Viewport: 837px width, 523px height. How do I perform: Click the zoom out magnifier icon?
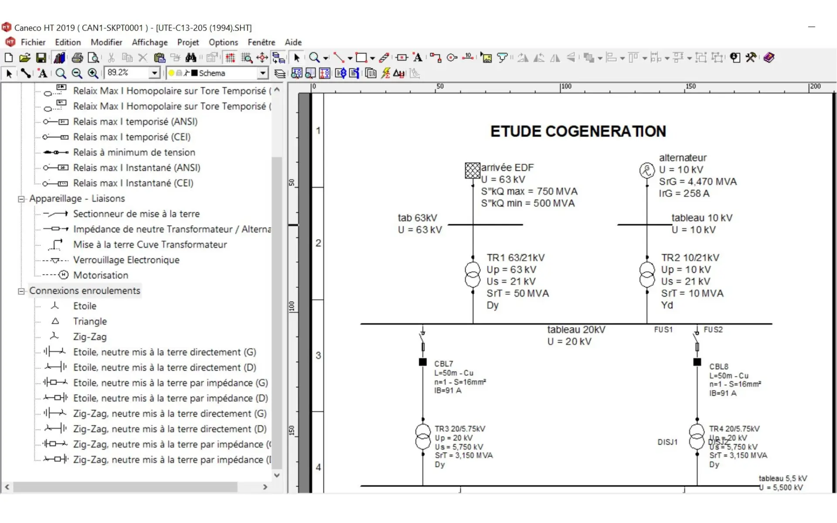[77, 74]
